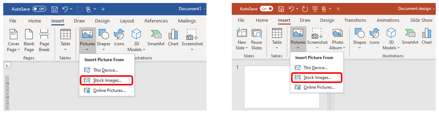The height and width of the screenshot is (114, 439).
Task: Insert a Chart in the Word ribbon
Action: [173, 35]
